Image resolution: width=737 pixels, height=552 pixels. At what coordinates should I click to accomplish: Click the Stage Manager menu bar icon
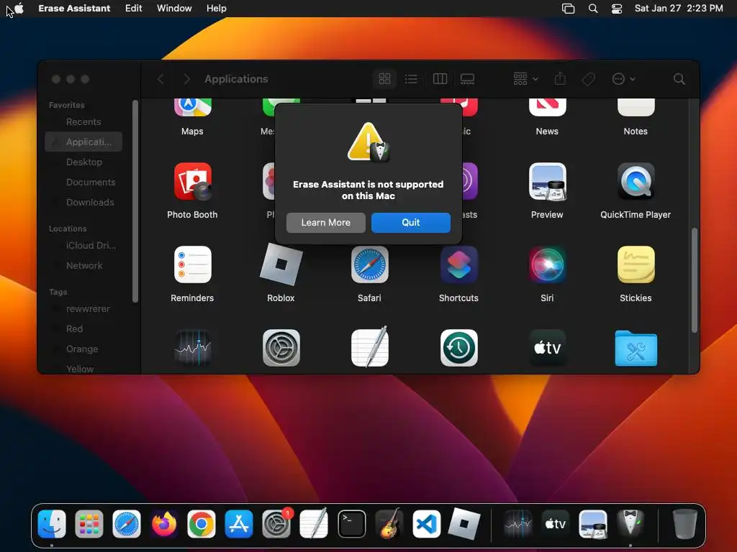[569, 9]
